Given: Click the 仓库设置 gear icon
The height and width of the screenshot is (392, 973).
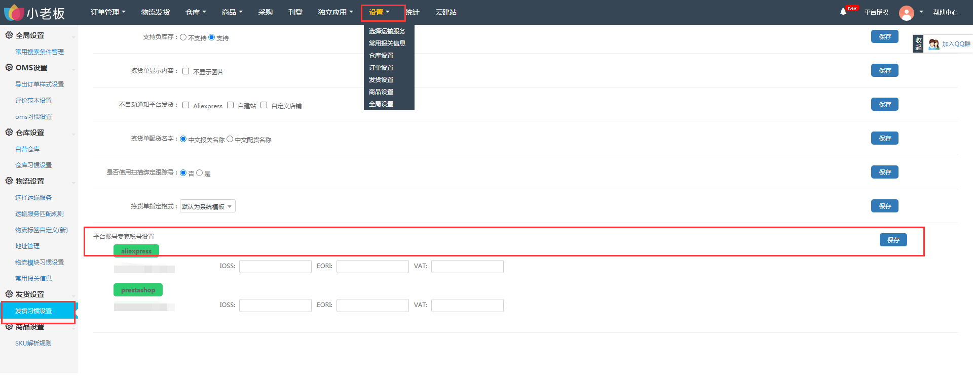Looking at the screenshot, I should (x=9, y=132).
